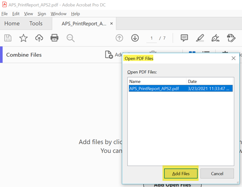The width and height of the screenshot is (242, 187).
Task: Click the Name column header
Action: (157, 81)
